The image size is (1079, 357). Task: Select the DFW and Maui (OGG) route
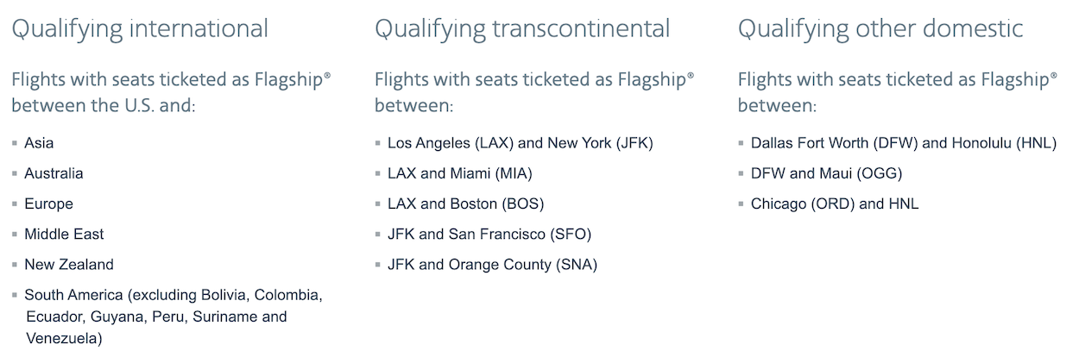click(826, 173)
